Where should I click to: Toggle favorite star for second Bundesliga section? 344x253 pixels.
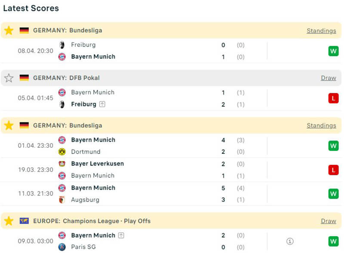click(9, 125)
